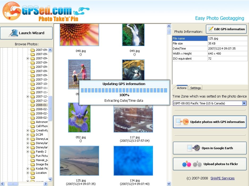Select the File size row label
The width and height of the screenshot is (249, 186).
click(x=190, y=43)
